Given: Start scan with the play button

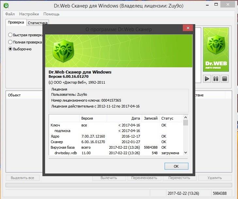Looking at the screenshot, I should tap(207, 79).
